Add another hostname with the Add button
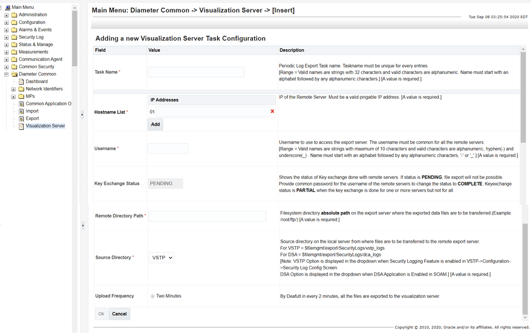Screen dimensions: 531x333 pos(155,124)
